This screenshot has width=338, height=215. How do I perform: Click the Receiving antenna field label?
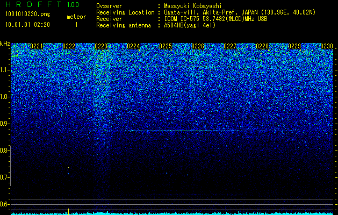[x=124, y=25]
